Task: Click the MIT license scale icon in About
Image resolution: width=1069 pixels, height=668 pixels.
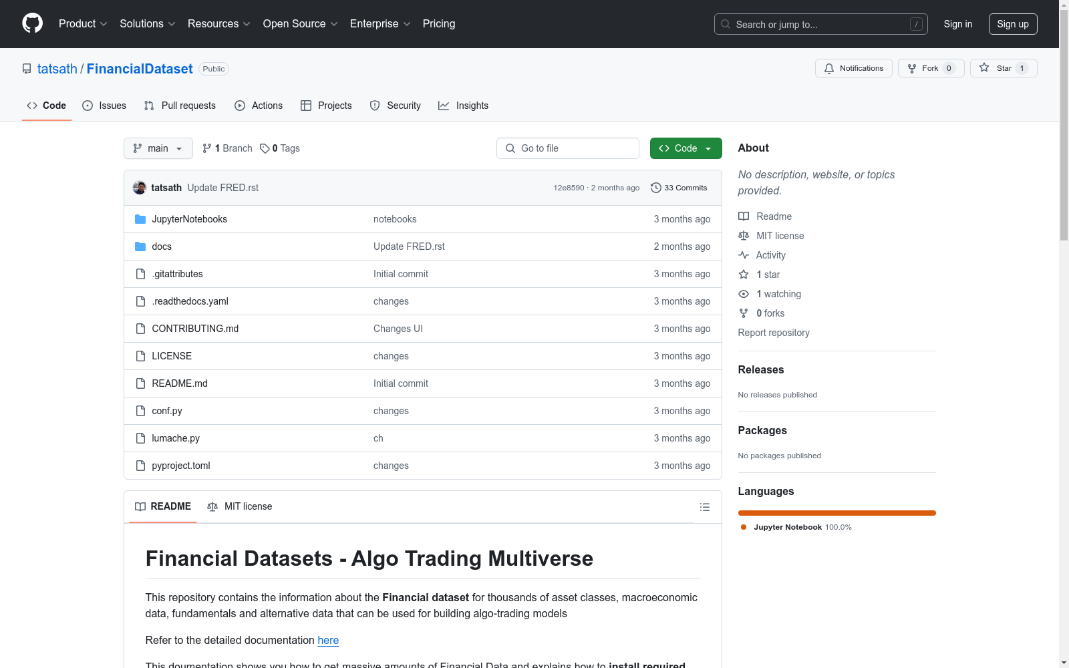Action: [x=744, y=236]
